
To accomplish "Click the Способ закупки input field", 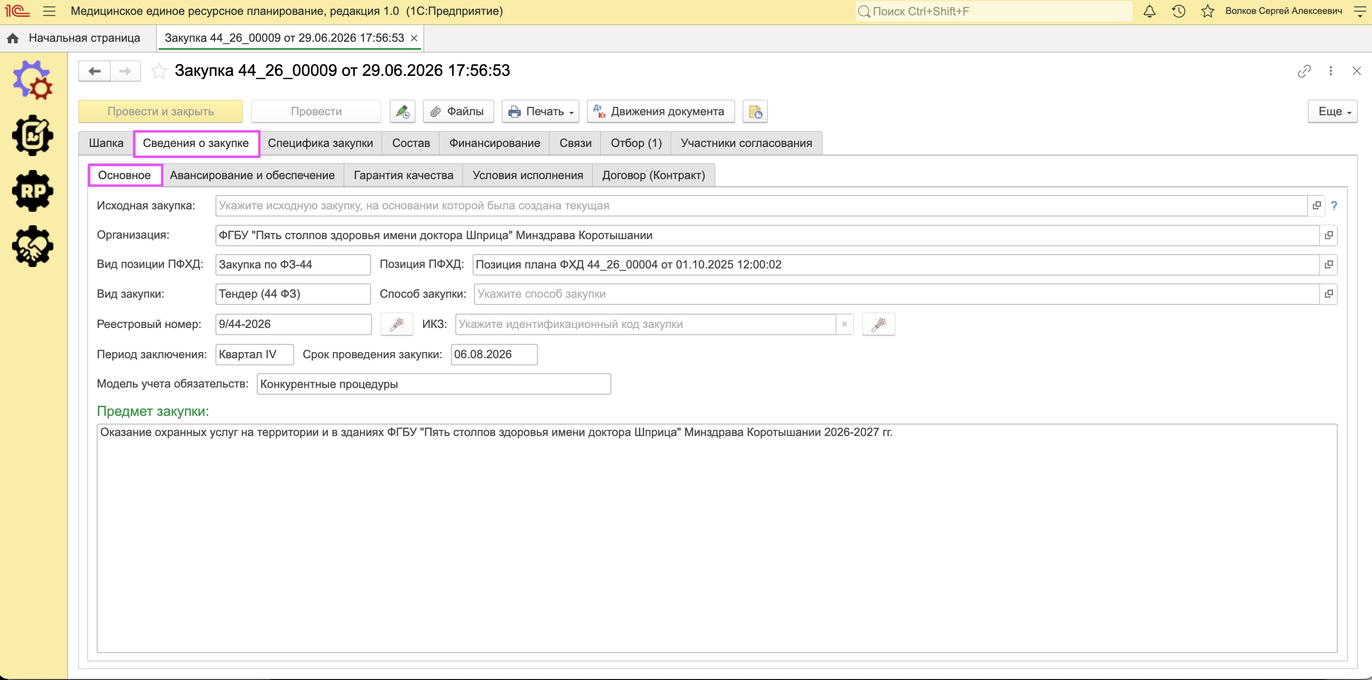I will (897, 294).
